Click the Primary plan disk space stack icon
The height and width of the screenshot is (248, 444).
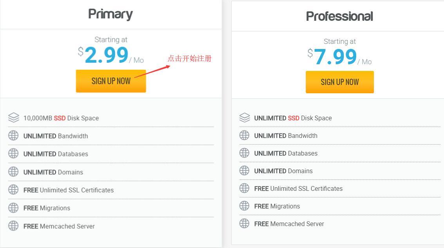14,118
